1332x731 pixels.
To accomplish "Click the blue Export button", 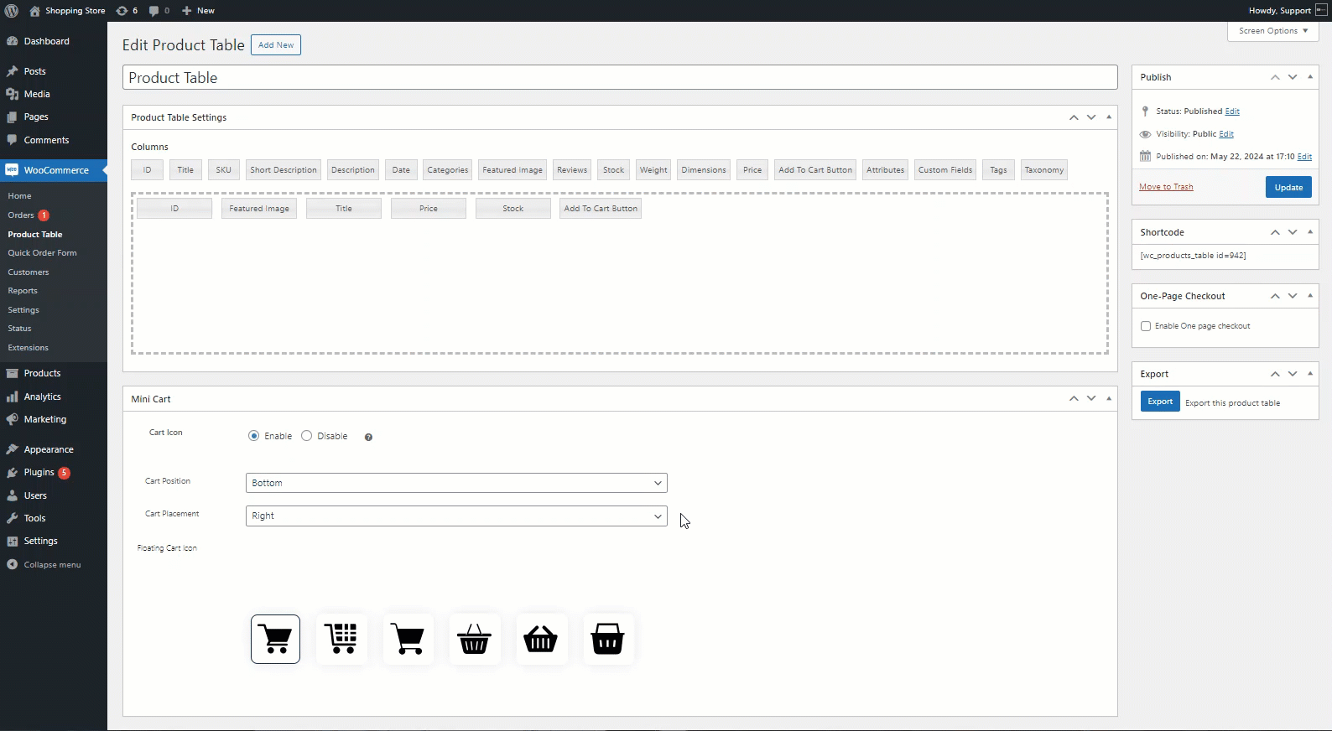I will coord(1160,402).
